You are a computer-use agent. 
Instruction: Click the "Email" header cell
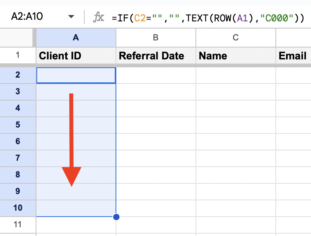click(293, 55)
